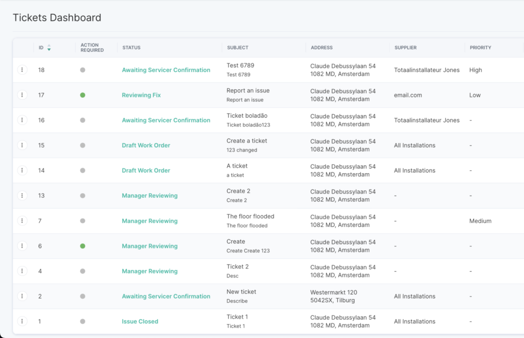Click the green action required dot on ticket 17

(82, 95)
